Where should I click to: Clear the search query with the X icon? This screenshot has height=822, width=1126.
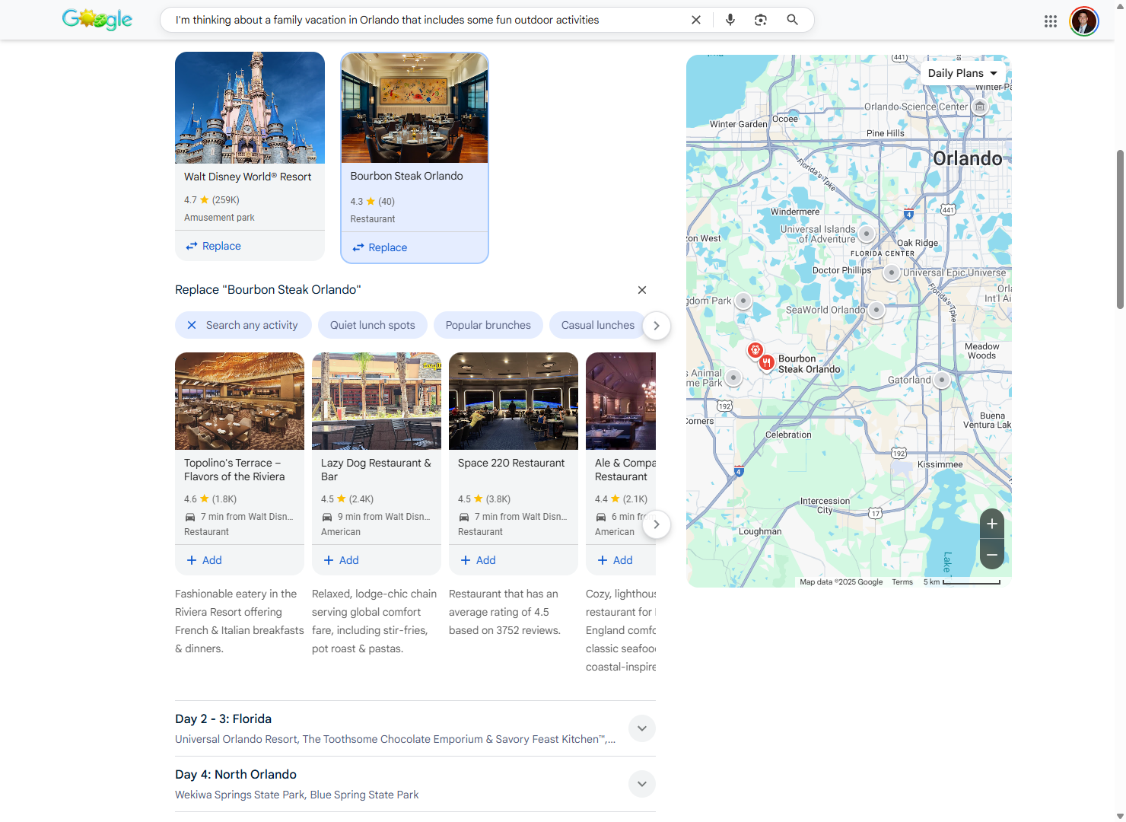click(x=695, y=19)
